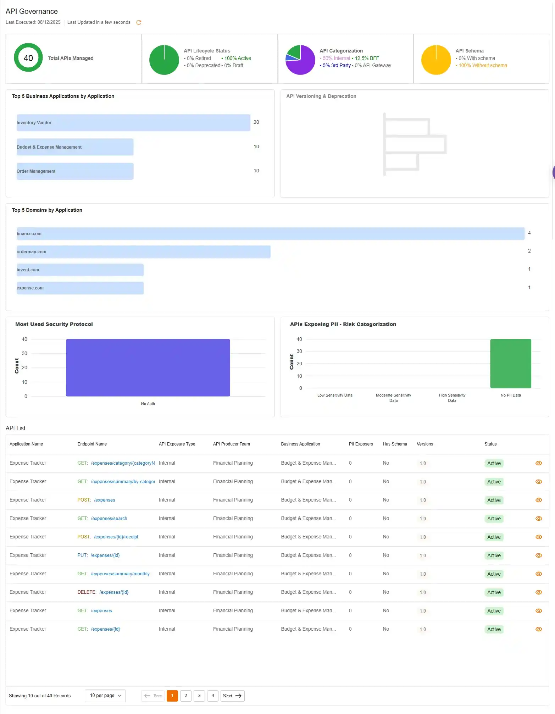The height and width of the screenshot is (714, 555).
Task: Click eye icon for POST /expenses/{id}/receipt row
Action: click(x=538, y=537)
